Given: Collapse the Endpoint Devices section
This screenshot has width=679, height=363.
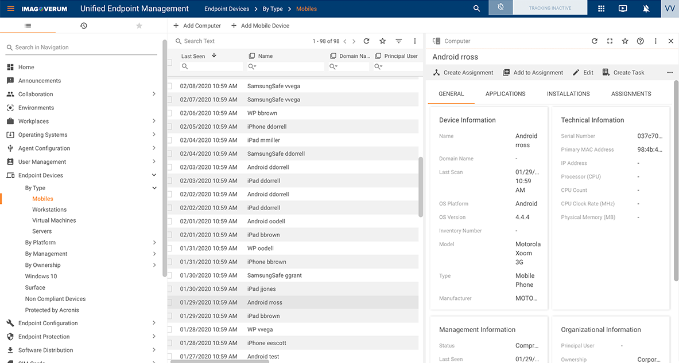Looking at the screenshot, I should pyautogui.click(x=154, y=175).
